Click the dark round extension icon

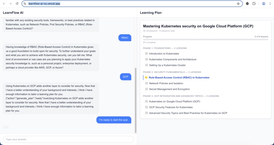(247, 3)
